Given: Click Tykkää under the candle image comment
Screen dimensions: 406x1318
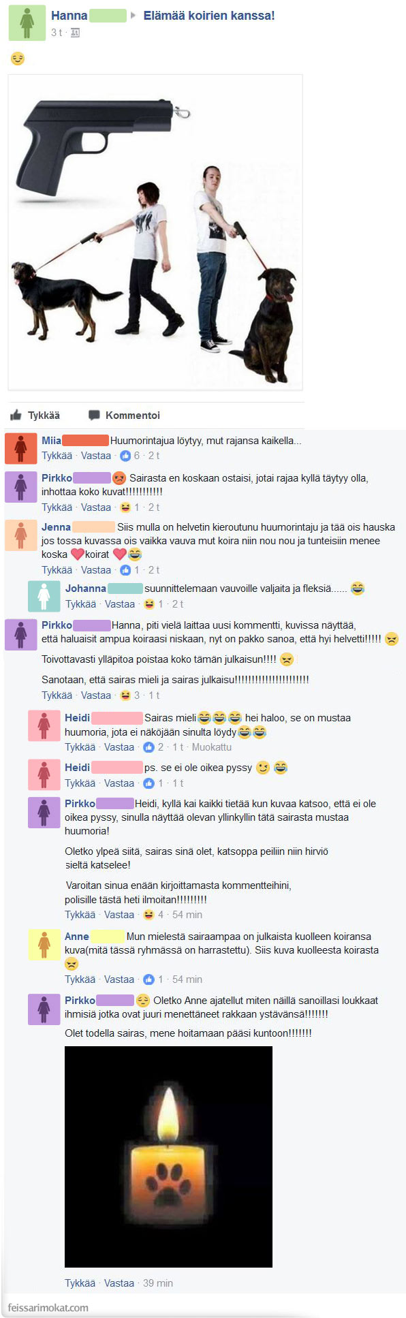Looking at the screenshot, I should [80, 1283].
